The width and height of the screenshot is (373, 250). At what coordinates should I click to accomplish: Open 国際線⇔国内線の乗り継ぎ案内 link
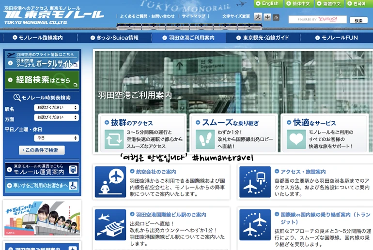point(326,218)
